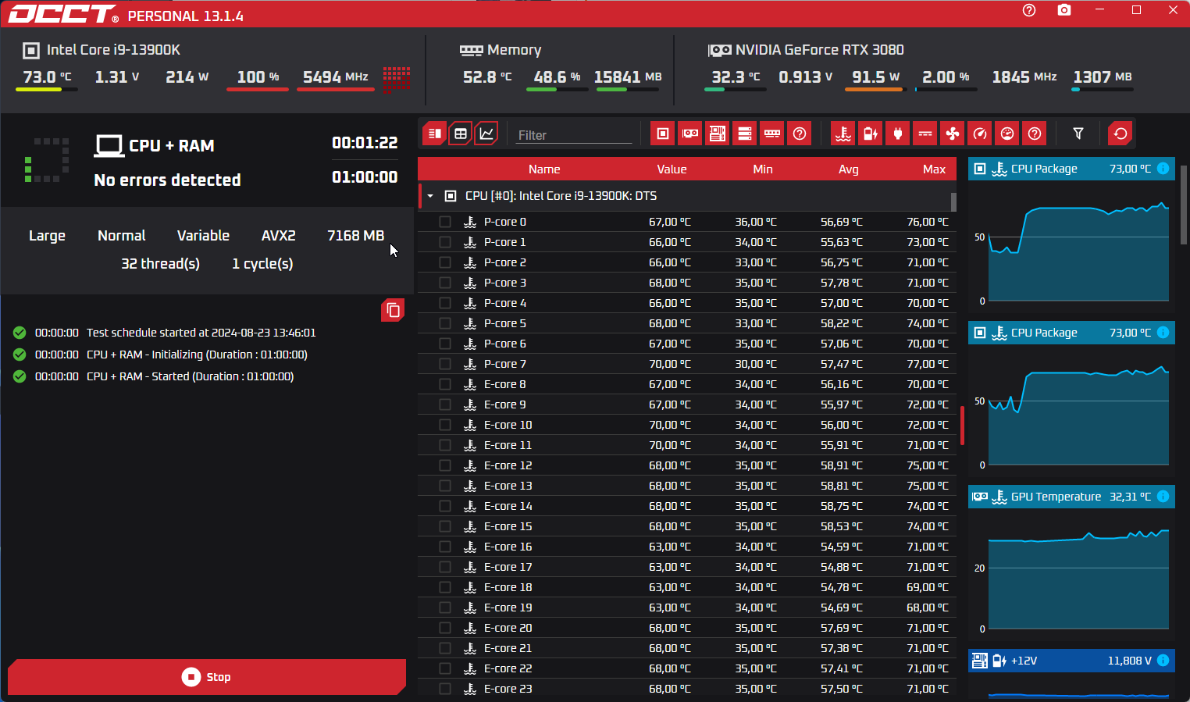
Task: Toggle the frequency gauge filter icon
Action: pos(980,134)
